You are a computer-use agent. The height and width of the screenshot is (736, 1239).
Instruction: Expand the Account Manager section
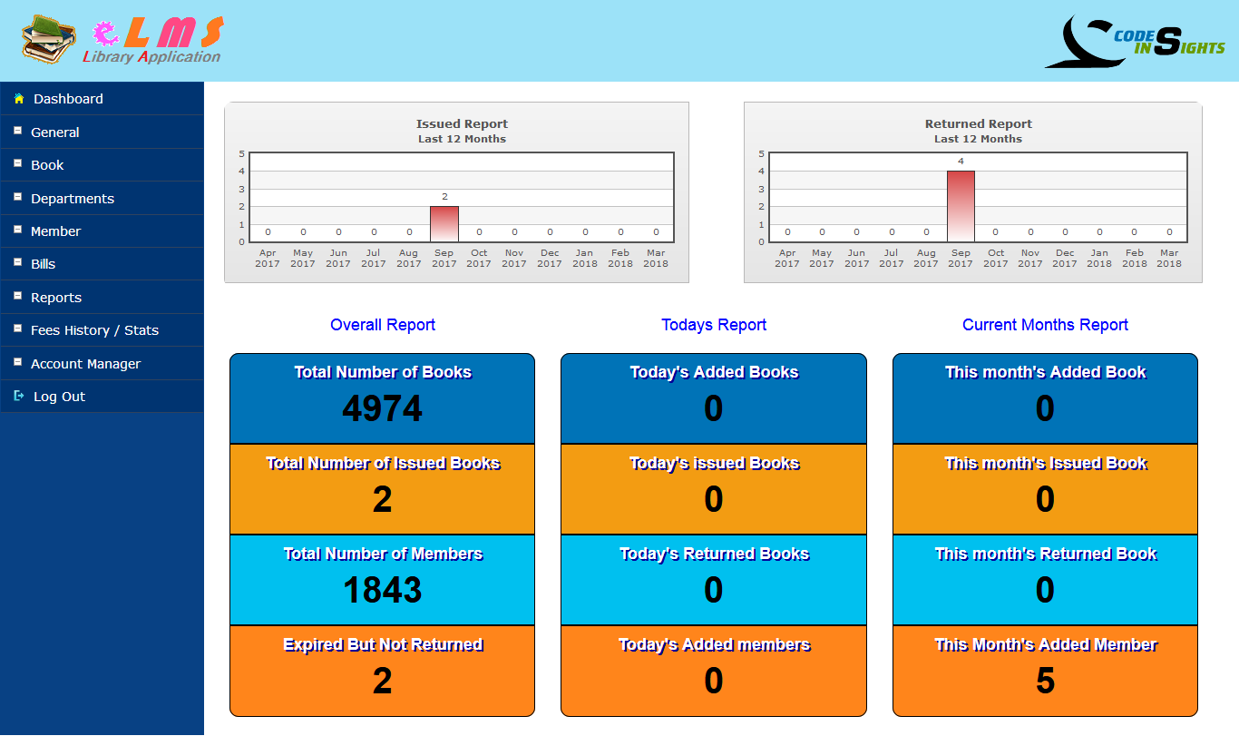pos(85,364)
